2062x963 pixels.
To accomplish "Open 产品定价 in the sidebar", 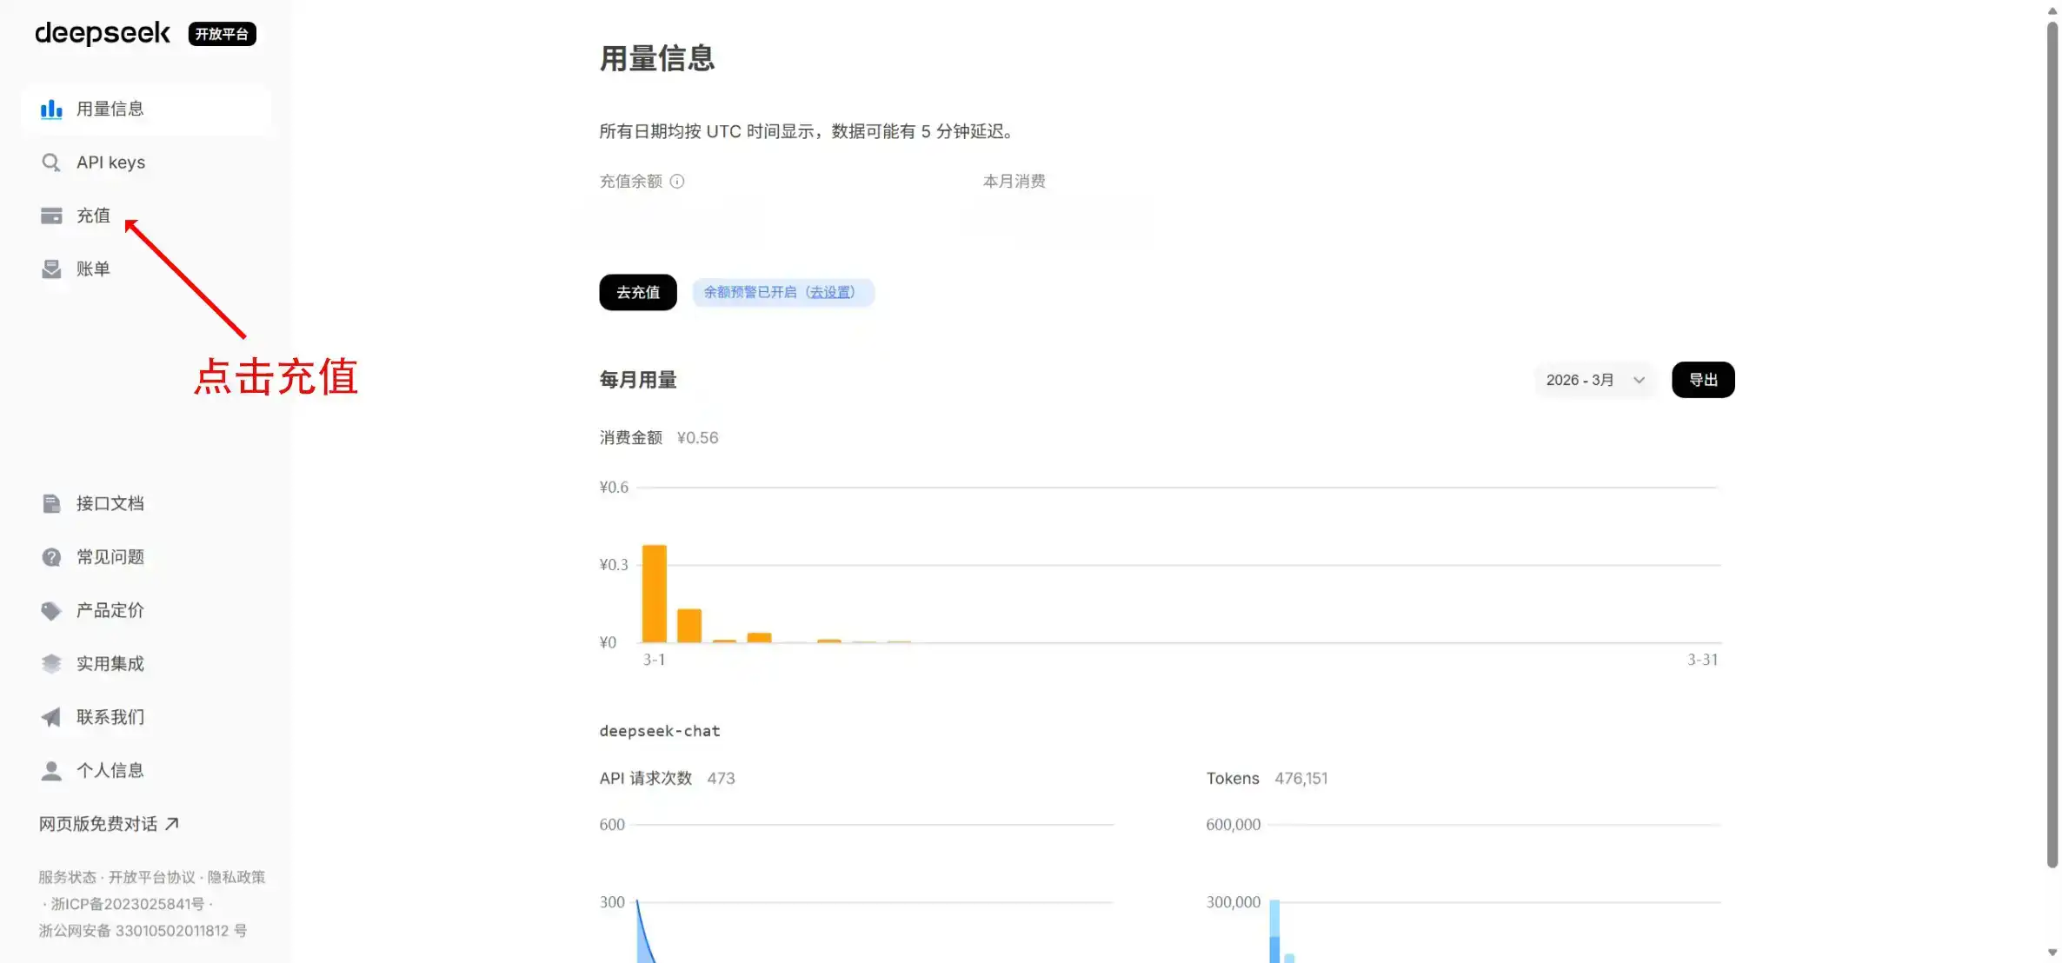I will pos(146,611).
